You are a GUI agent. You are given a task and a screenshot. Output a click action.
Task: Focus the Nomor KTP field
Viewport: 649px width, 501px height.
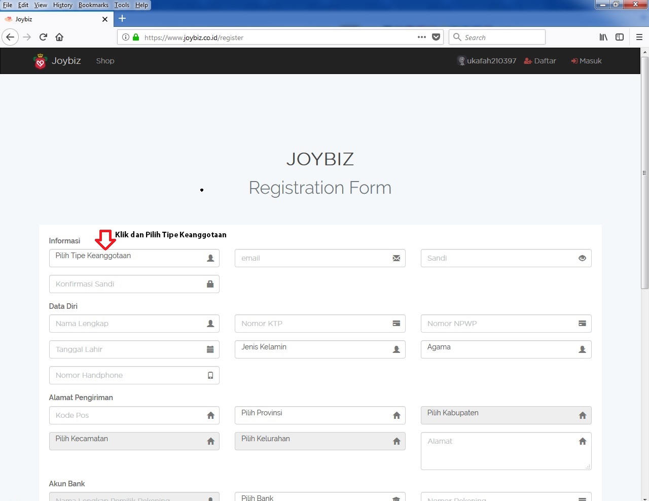(320, 324)
